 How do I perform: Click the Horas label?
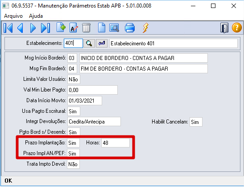(x=93, y=143)
